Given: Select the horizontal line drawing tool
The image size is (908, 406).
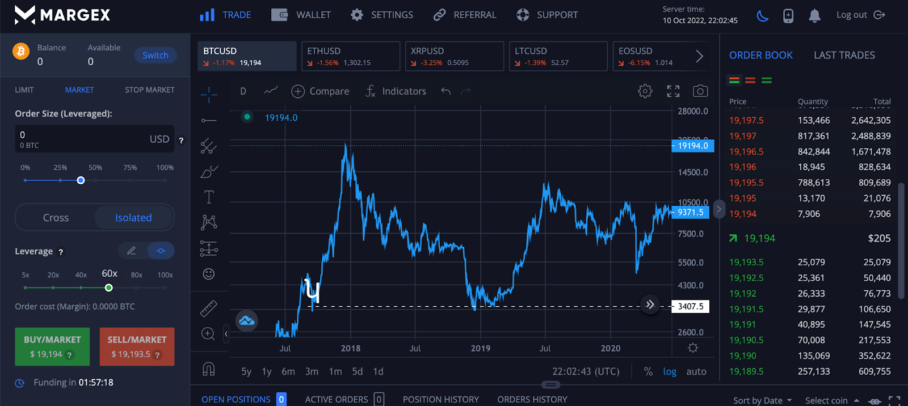Looking at the screenshot, I should tap(209, 120).
